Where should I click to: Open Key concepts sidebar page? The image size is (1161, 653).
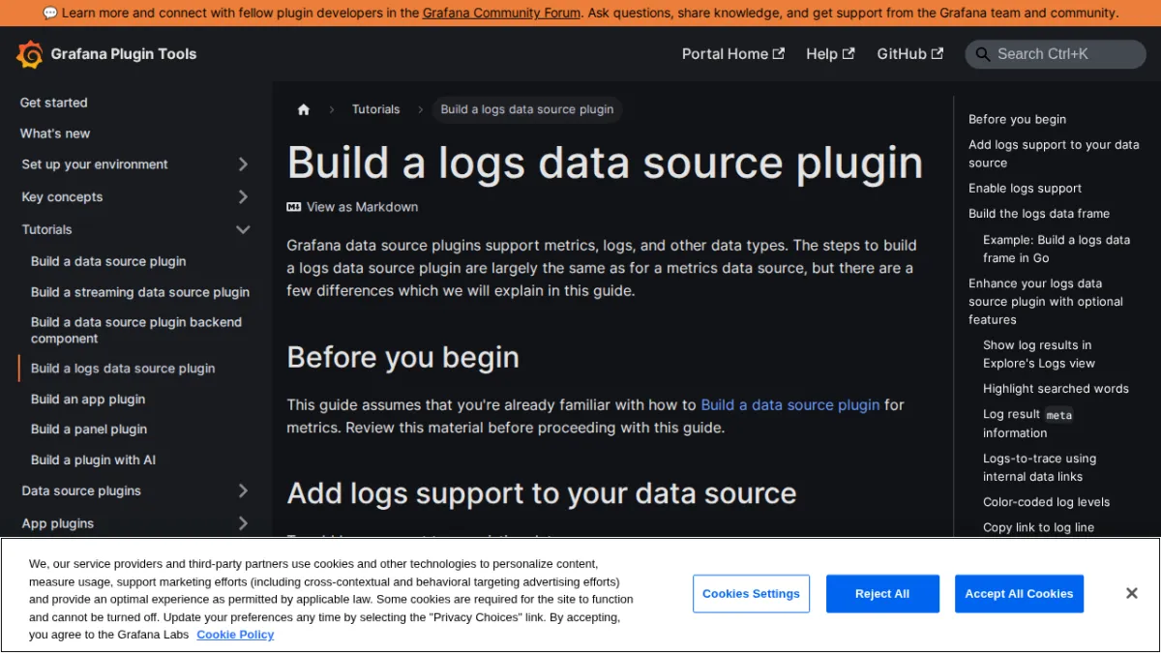pos(62,197)
